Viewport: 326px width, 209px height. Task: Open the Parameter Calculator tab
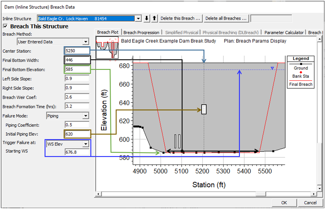[284, 33]
